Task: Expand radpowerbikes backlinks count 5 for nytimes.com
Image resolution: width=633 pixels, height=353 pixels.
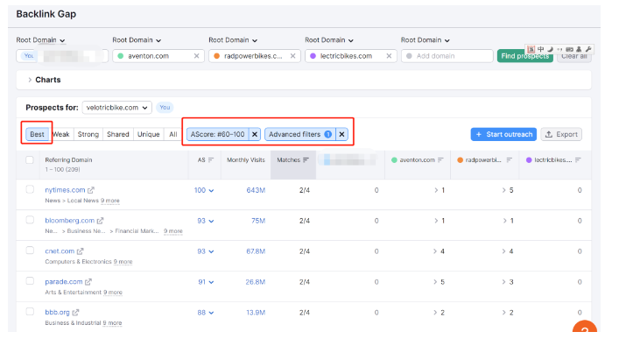Action: [x=508, y=190]
